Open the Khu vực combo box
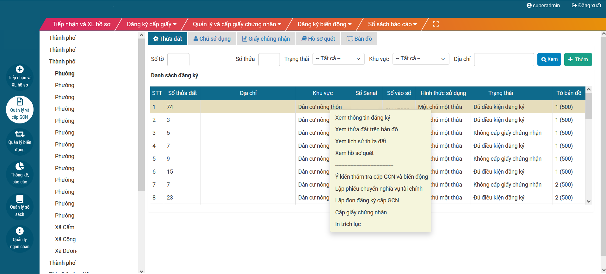Image resolution: width=606 pixels, height=274 pixels. click(x=420, y=59)
